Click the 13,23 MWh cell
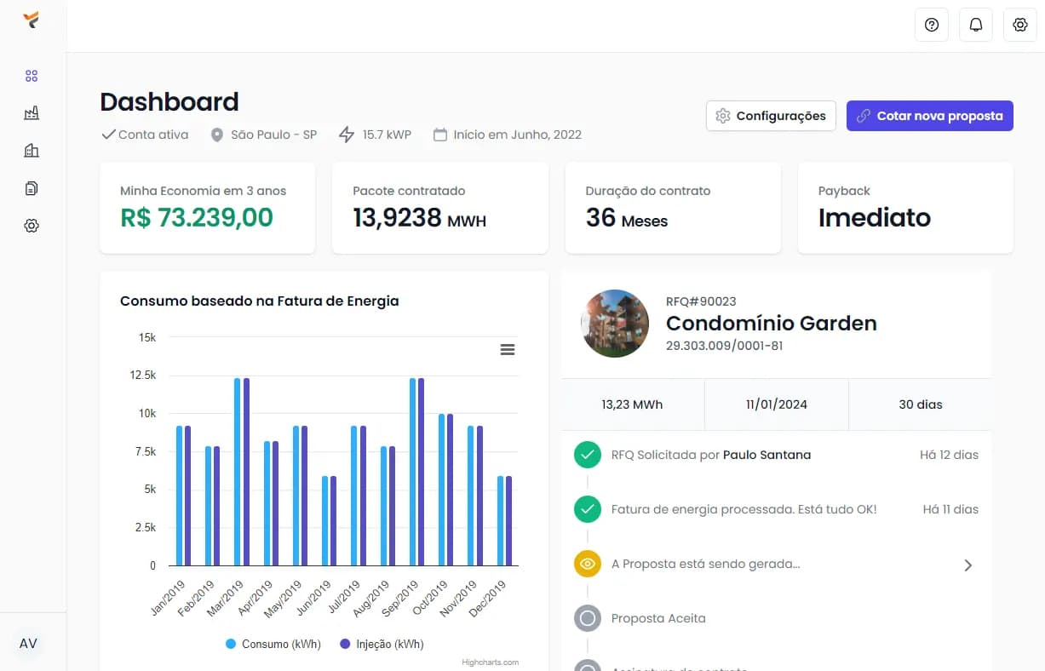This screenshot has height=671, width=1045. pos(633,404)
